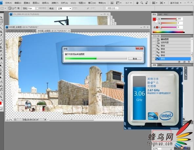Click the green progress bar in the dialog
The height and width of the screenshot is (150, 194).
point(96,58)
